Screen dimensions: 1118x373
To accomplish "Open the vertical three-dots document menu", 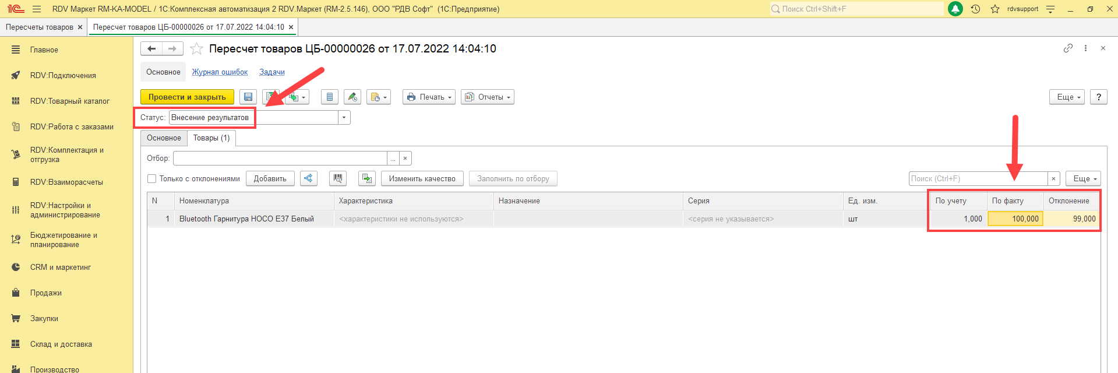I will (1085, 48).
